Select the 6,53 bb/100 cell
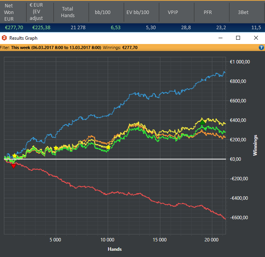The width and height of the screenshot is (265, 257). (x=116, y=28)
